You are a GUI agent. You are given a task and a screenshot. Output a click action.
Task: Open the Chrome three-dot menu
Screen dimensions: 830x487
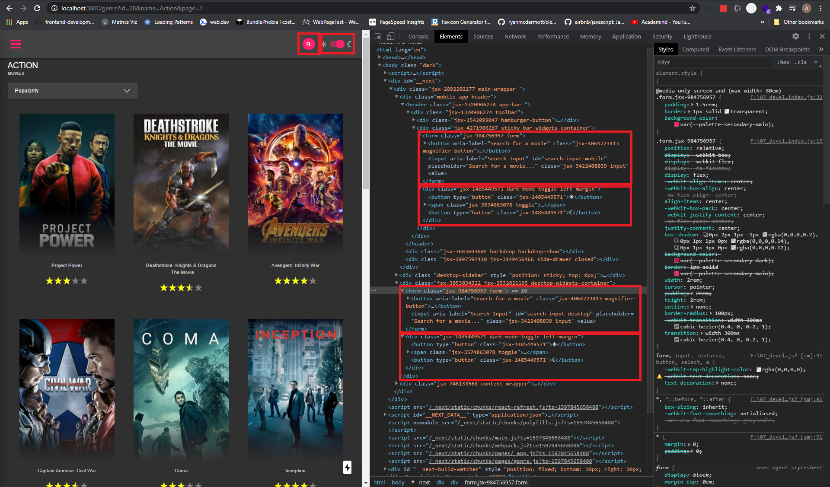point(820,8)
